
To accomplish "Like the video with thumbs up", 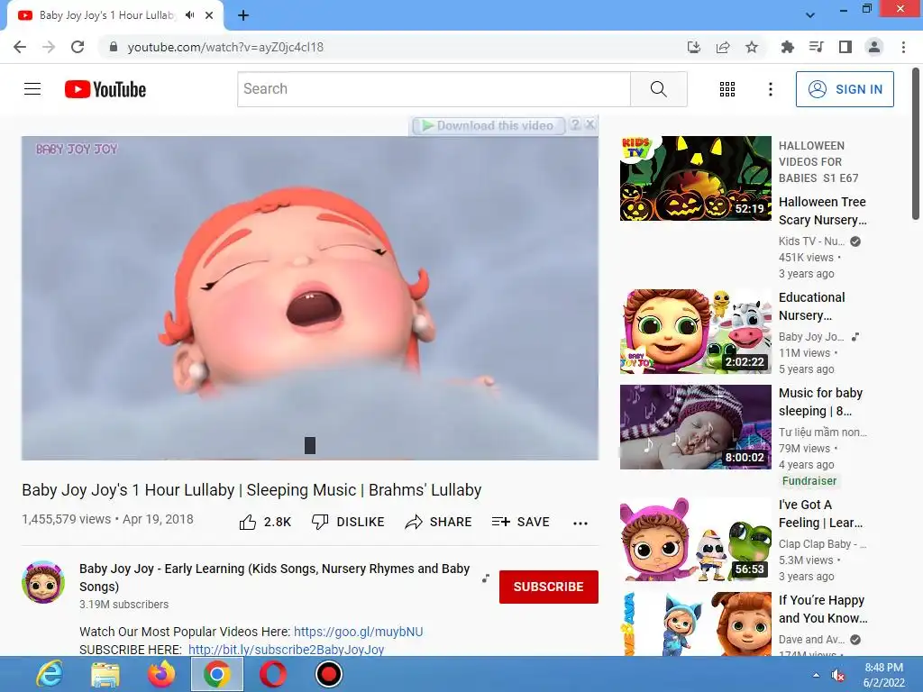I will point(248,522).
